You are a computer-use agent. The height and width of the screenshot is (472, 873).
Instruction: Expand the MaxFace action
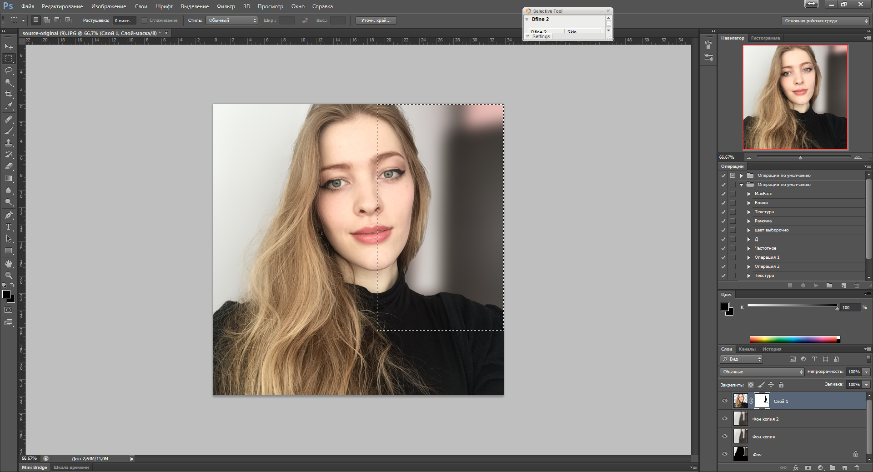(x=749, y=194)
